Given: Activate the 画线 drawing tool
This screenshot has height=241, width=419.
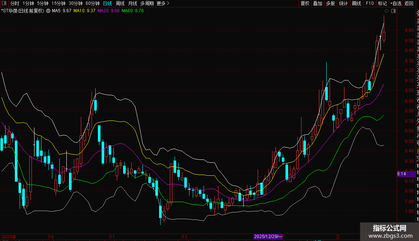Looking at the screenshot, I should click(356, 3).
